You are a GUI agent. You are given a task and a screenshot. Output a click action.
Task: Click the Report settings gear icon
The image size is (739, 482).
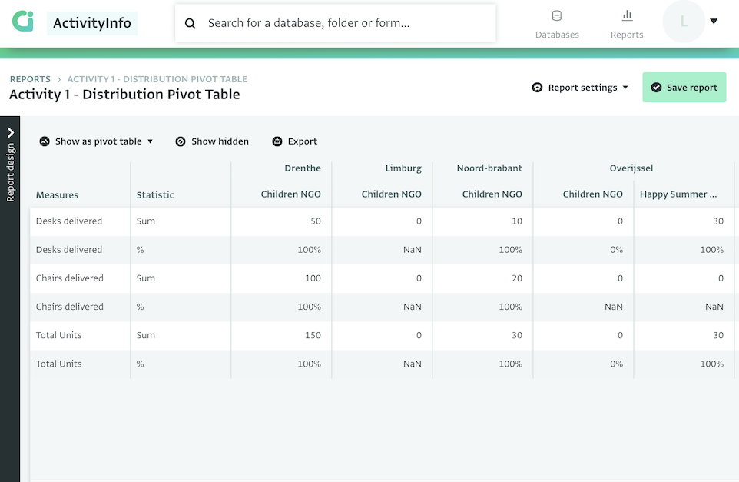537,87
